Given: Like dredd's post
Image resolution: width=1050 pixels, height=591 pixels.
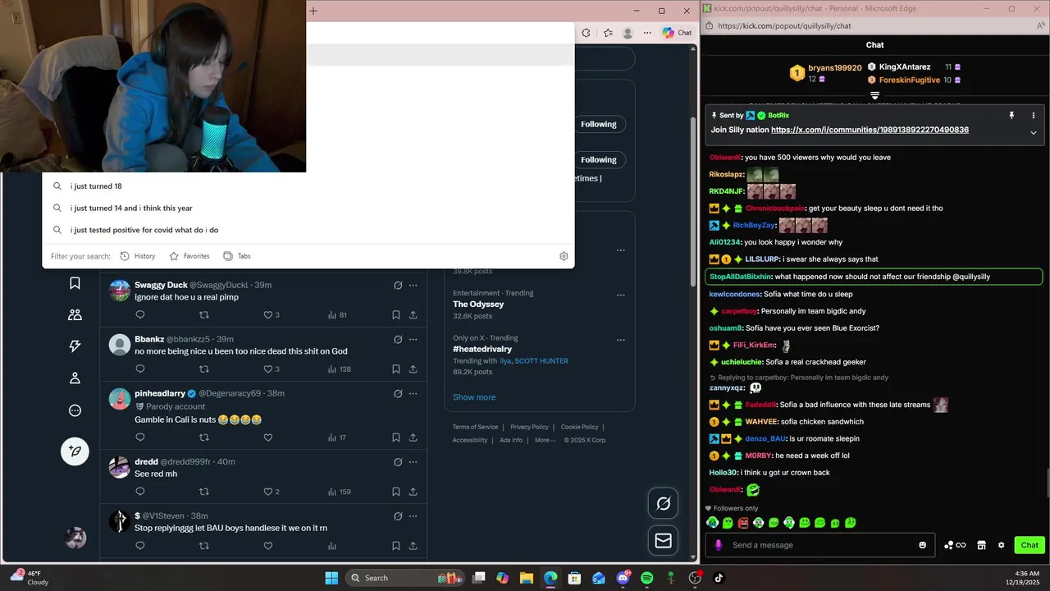Looking at the screenshot, I should [267, 492].
